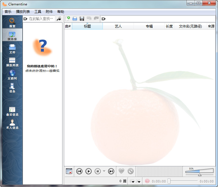Ban the current track icon
The image size is (218, 187).
pos(131,171)
